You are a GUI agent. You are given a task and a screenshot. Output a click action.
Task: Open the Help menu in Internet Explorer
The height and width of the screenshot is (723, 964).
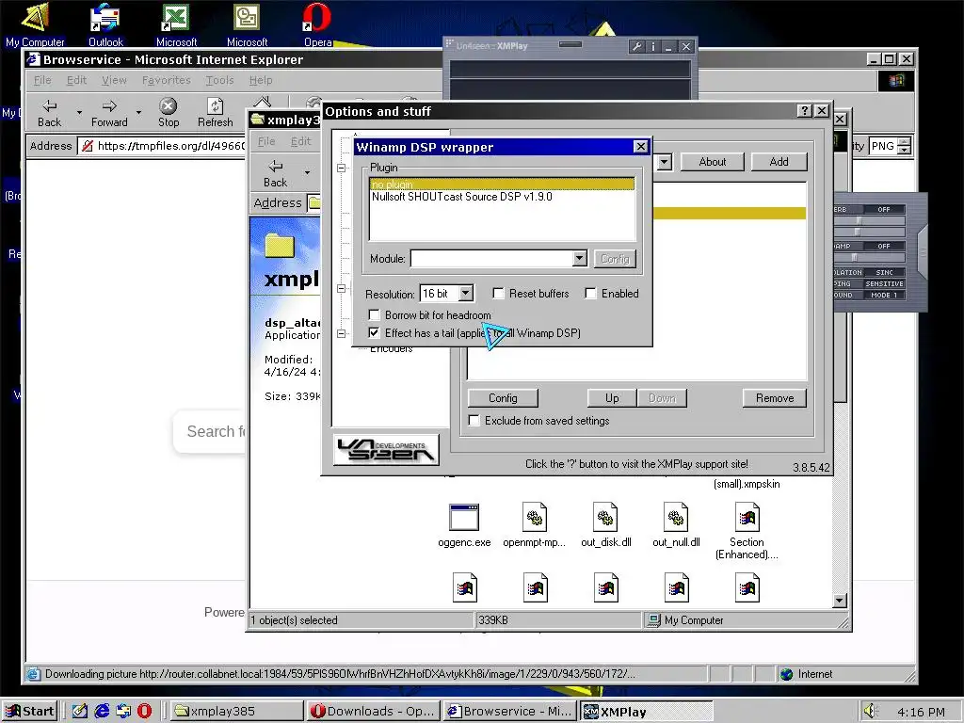[261, 81]
